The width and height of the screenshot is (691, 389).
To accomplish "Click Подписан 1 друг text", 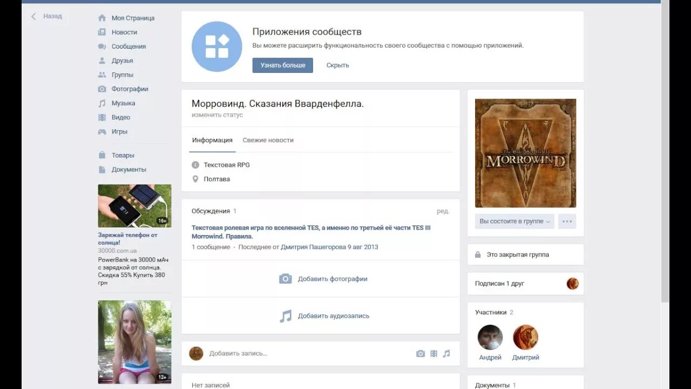I will [499, 284].
